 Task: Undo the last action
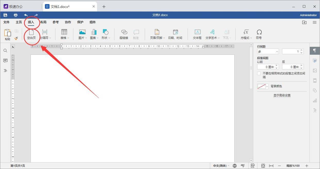pyautogui.click(x=26, y=15)
